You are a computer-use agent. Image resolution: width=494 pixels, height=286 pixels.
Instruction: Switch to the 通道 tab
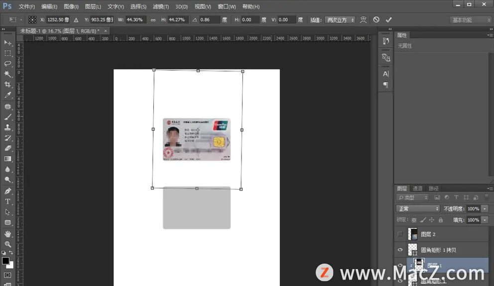[x=417, y=189]
